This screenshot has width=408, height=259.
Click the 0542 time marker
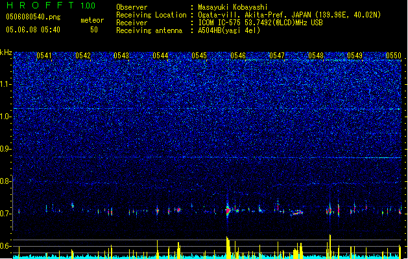(x=83, y=56)
